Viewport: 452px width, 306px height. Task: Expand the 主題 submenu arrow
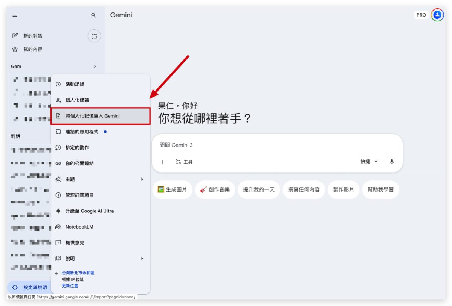point(142,179)
